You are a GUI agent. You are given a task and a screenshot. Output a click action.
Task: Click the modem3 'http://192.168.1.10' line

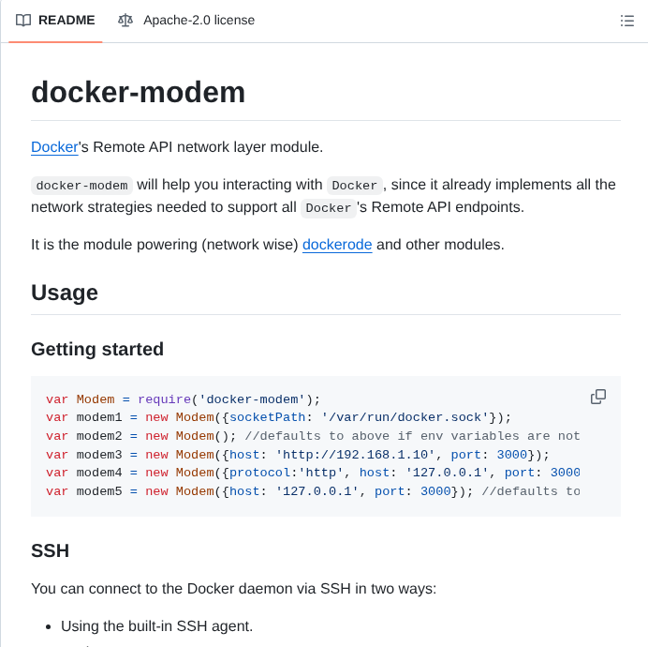click(298, 455)
